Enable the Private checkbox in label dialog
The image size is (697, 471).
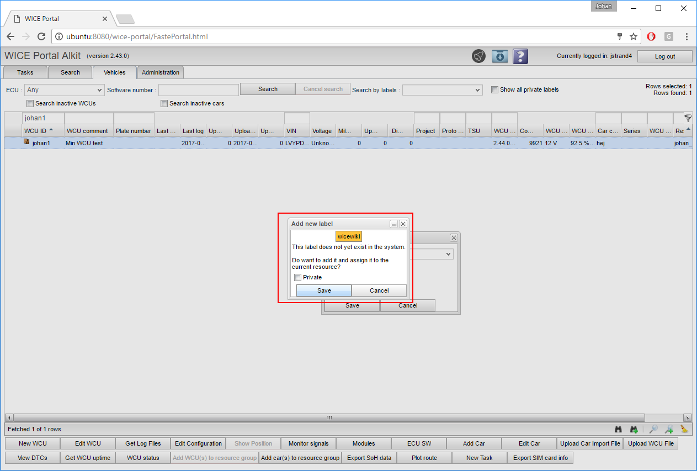pyautogui.click(x=298, y=277)
